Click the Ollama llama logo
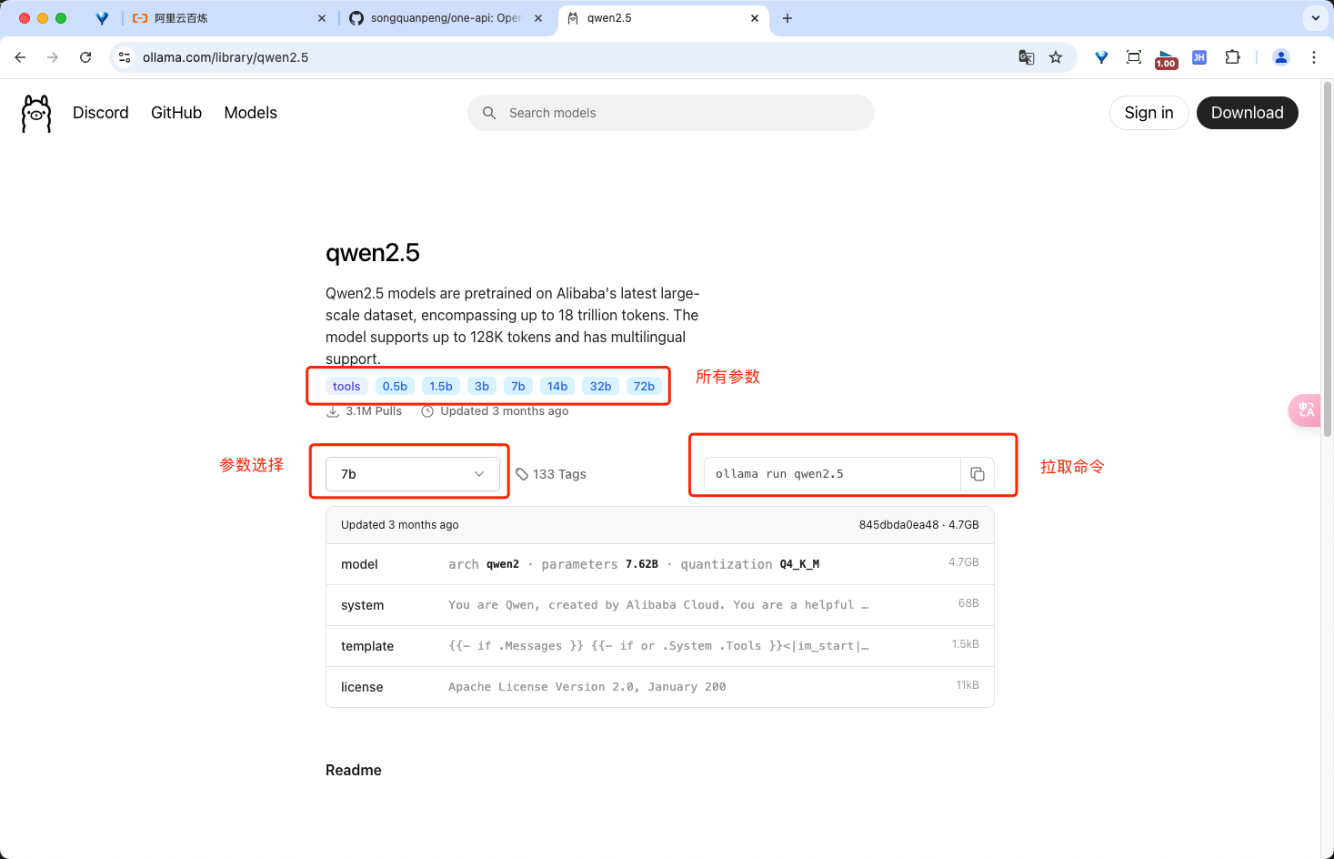 (36, 113)
